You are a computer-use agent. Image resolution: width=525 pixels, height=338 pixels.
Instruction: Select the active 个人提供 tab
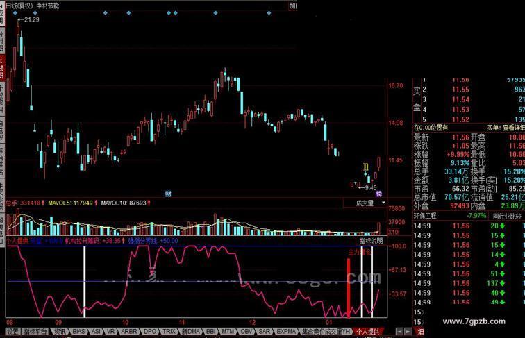pyautogui.click(x=367, y=331)
